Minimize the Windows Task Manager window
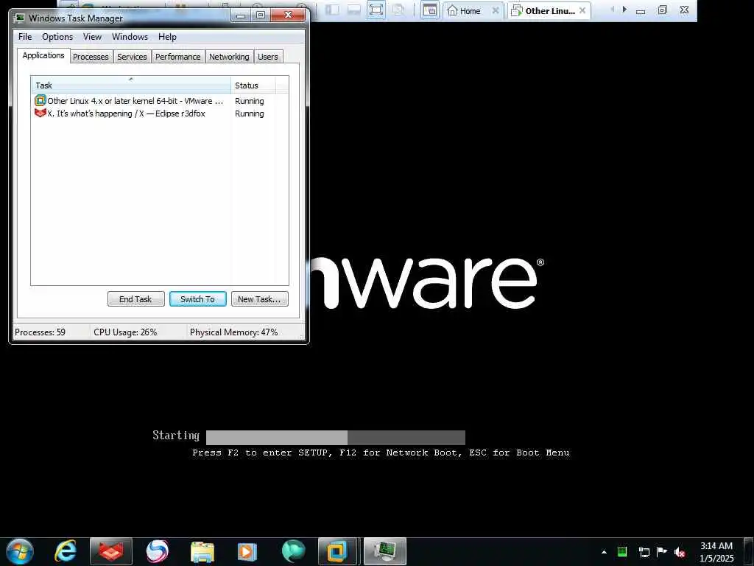The width and height of the screenshot is (754, 566). click(241, 15)
